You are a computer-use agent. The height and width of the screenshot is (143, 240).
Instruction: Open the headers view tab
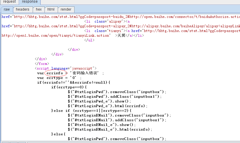pyautogui.click(x=23, y=9)
